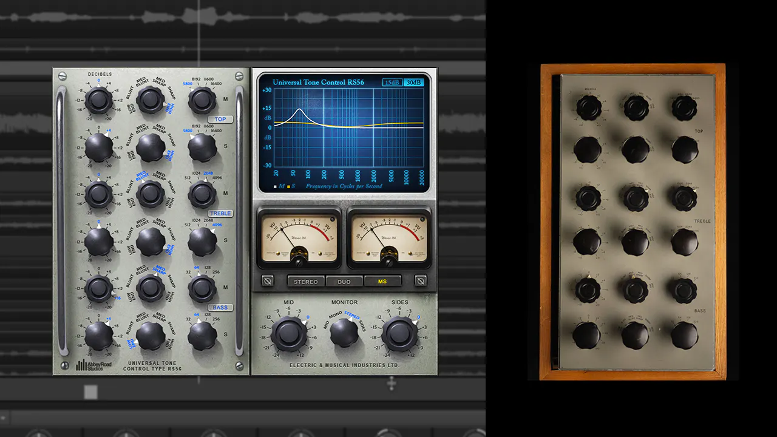The image size is (777, 437).
Task: Click the Bass S frequency knob
Action: (x=202, y=336)
